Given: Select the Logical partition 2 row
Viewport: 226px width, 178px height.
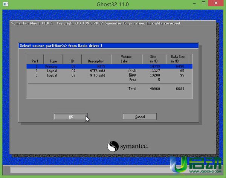Looking at the screenshot, I should click(109, 71).
